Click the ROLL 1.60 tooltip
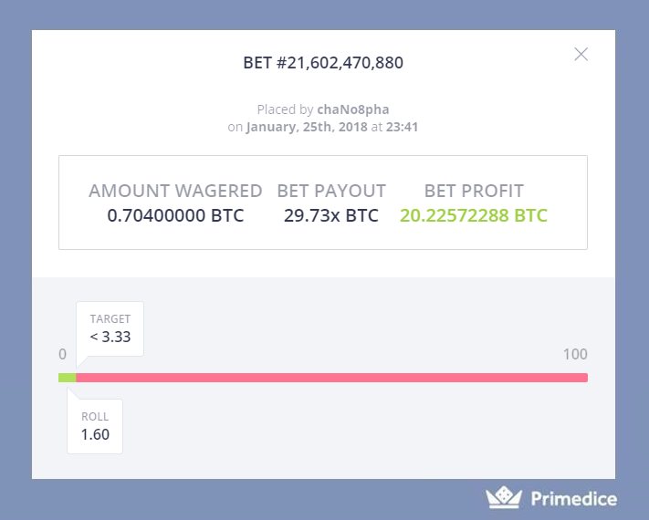 pos(95,426)
